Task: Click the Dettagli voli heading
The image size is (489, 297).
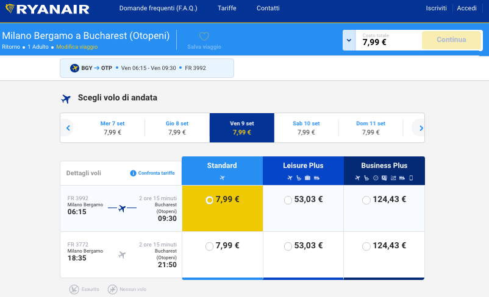Action: 84,173
